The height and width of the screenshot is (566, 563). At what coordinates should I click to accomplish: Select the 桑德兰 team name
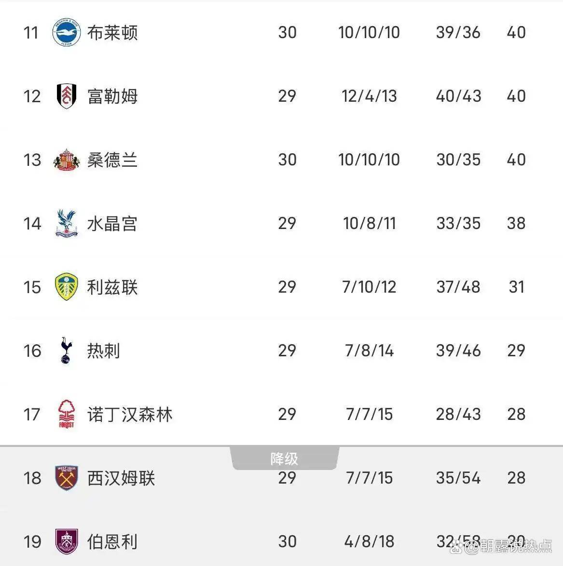[x=112, y=160]
